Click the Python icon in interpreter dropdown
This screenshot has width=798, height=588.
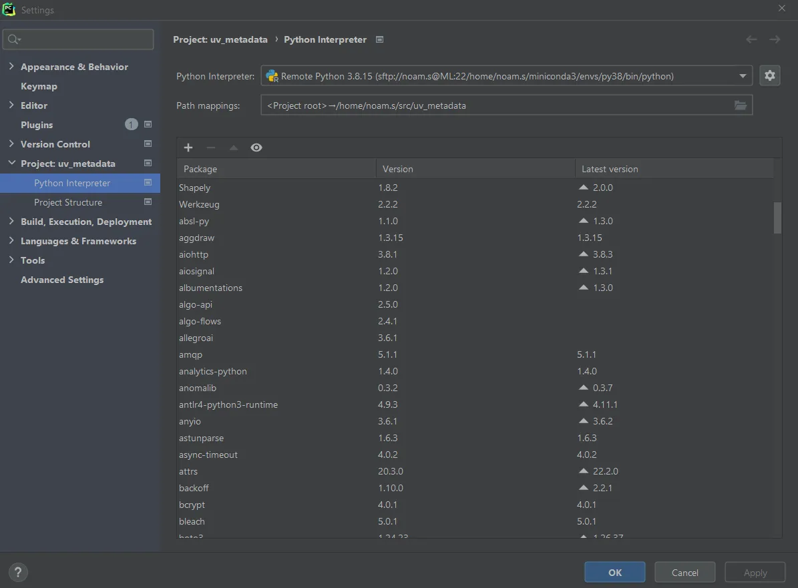click(x=272, y=76)
